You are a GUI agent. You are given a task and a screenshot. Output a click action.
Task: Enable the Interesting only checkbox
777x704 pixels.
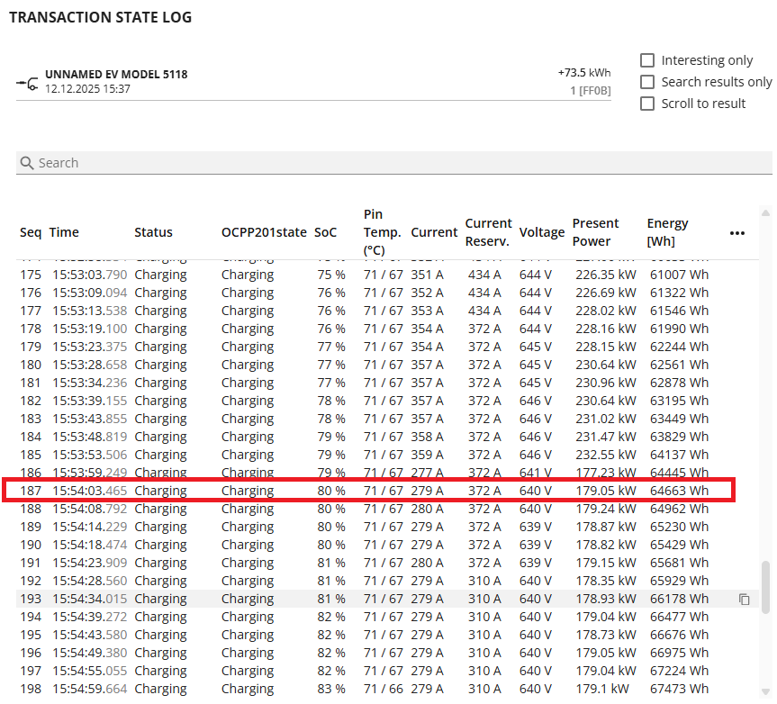[647, 60]
